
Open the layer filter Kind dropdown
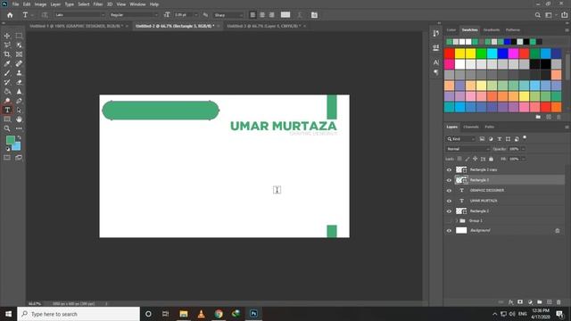click(x=460, y=139)
